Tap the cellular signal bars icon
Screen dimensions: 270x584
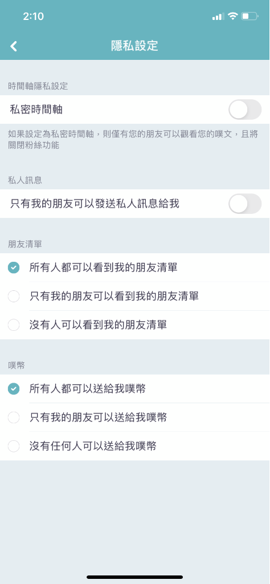[218, 17]
